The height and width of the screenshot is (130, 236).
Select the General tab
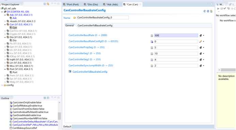point(69,25)
